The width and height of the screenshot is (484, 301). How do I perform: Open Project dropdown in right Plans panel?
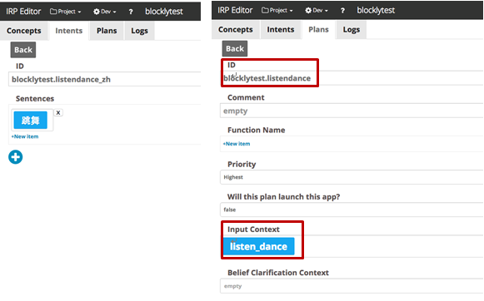(277, 11)
